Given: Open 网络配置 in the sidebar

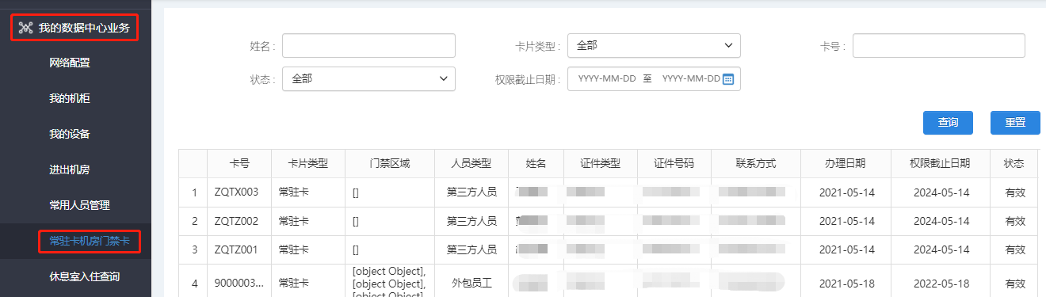Looking at the screenshot, I should pos(70,63).
